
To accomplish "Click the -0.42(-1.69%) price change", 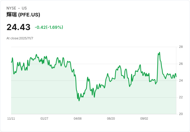I will click(49, 27).
